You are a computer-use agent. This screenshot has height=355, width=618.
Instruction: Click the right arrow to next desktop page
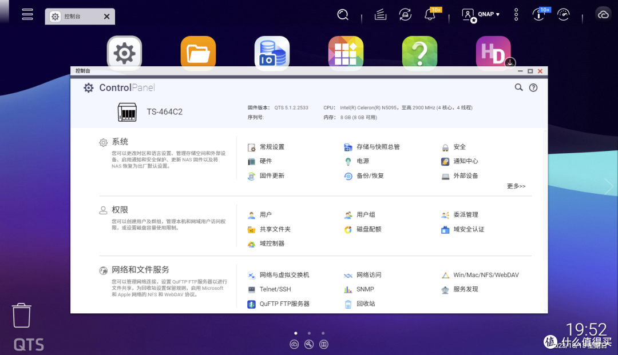coord(609,186)
